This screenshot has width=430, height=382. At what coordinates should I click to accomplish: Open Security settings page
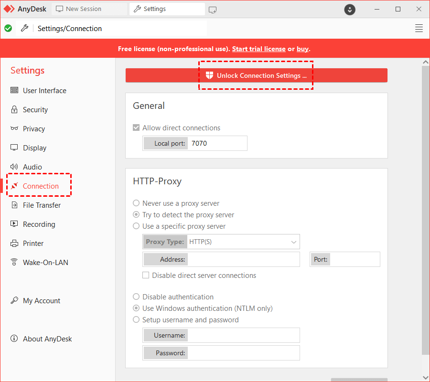point(35,110)
